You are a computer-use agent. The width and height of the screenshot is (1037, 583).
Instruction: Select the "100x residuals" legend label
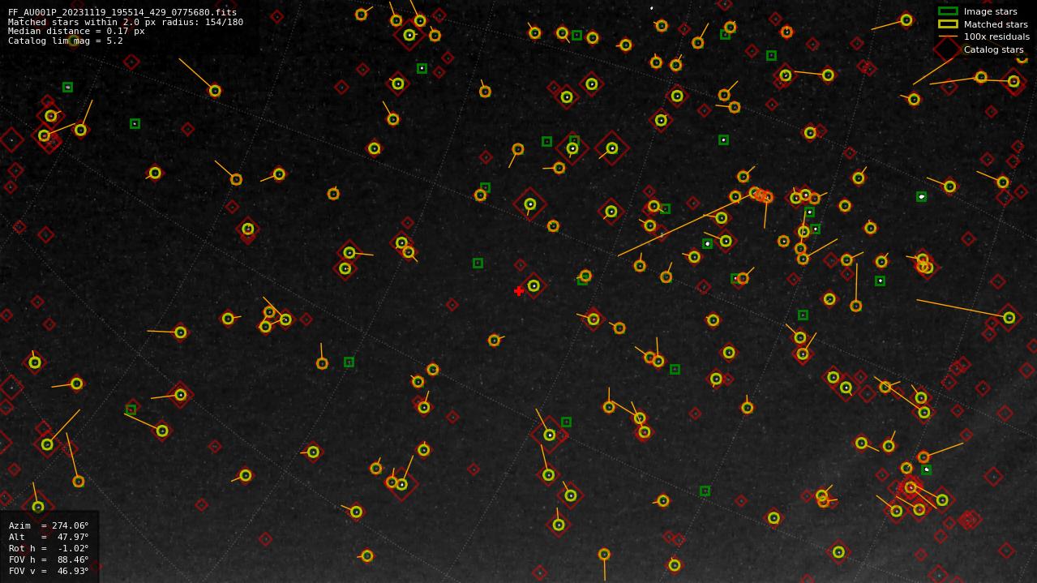click(996, 36)
